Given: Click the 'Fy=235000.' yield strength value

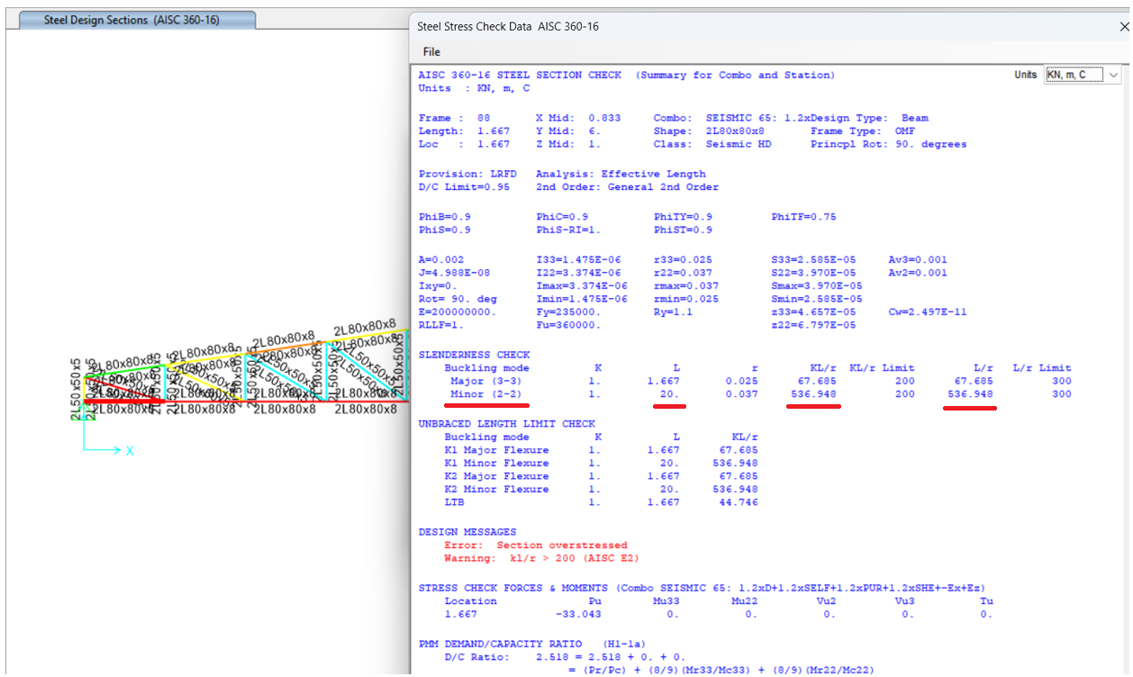Looking at the screenshot, I should [x=568, y=312].
